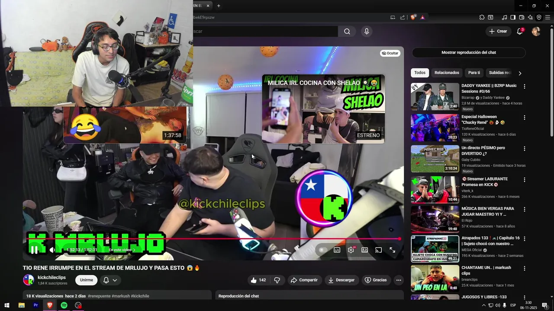
Task: Open the MILICA IRL COCINA CON SHELAO card
Action: [323, 109]
